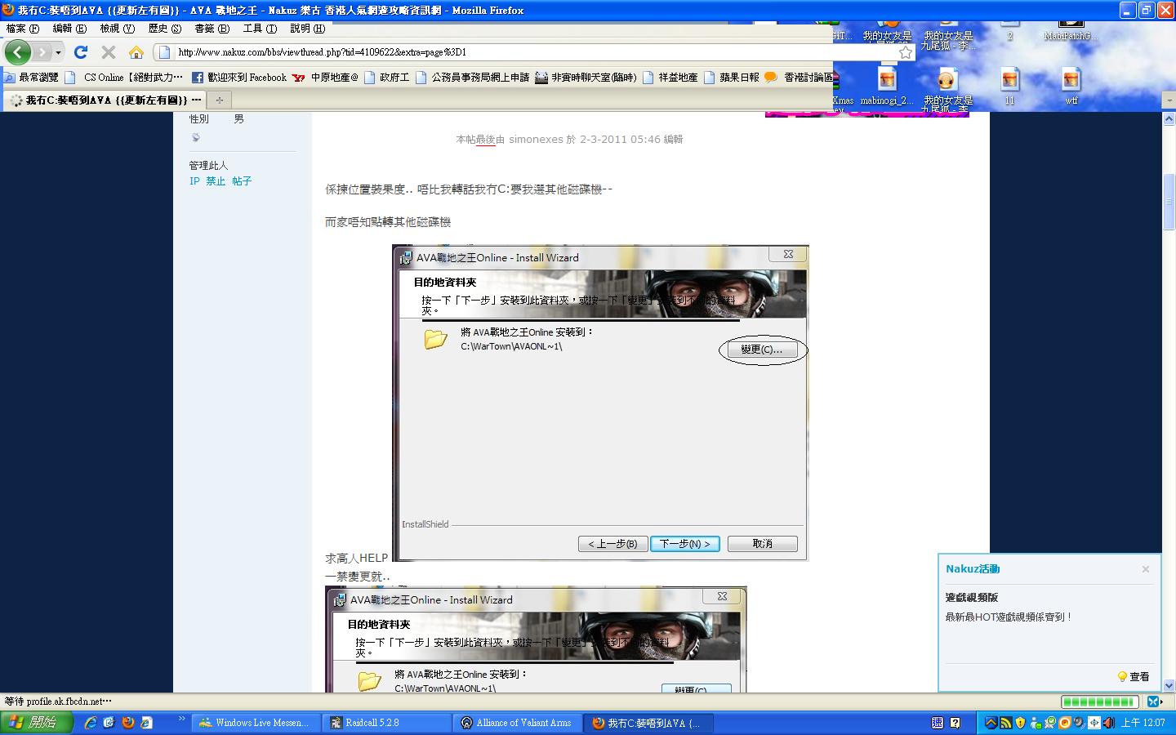1176x735 pixels.
Task: Expand quick launch overflow chevron
Action: pos(181,719)
